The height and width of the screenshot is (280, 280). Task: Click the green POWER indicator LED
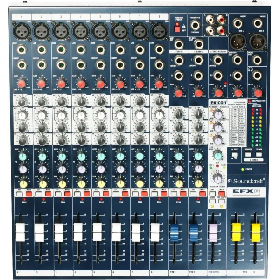pos(243,169)
